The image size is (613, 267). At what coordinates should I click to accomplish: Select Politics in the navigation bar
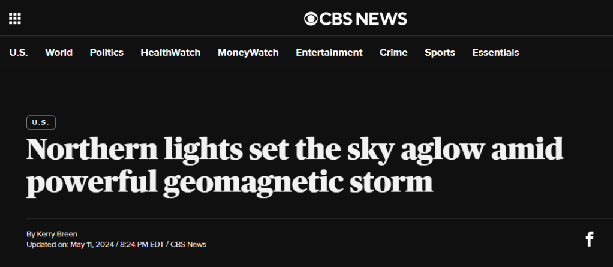click(107, 52)
